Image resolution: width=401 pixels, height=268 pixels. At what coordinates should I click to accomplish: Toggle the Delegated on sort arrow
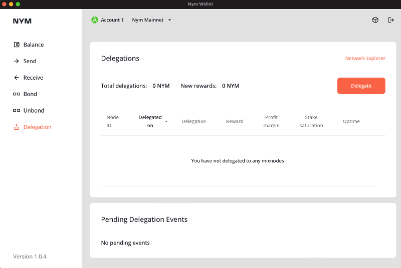166,122
